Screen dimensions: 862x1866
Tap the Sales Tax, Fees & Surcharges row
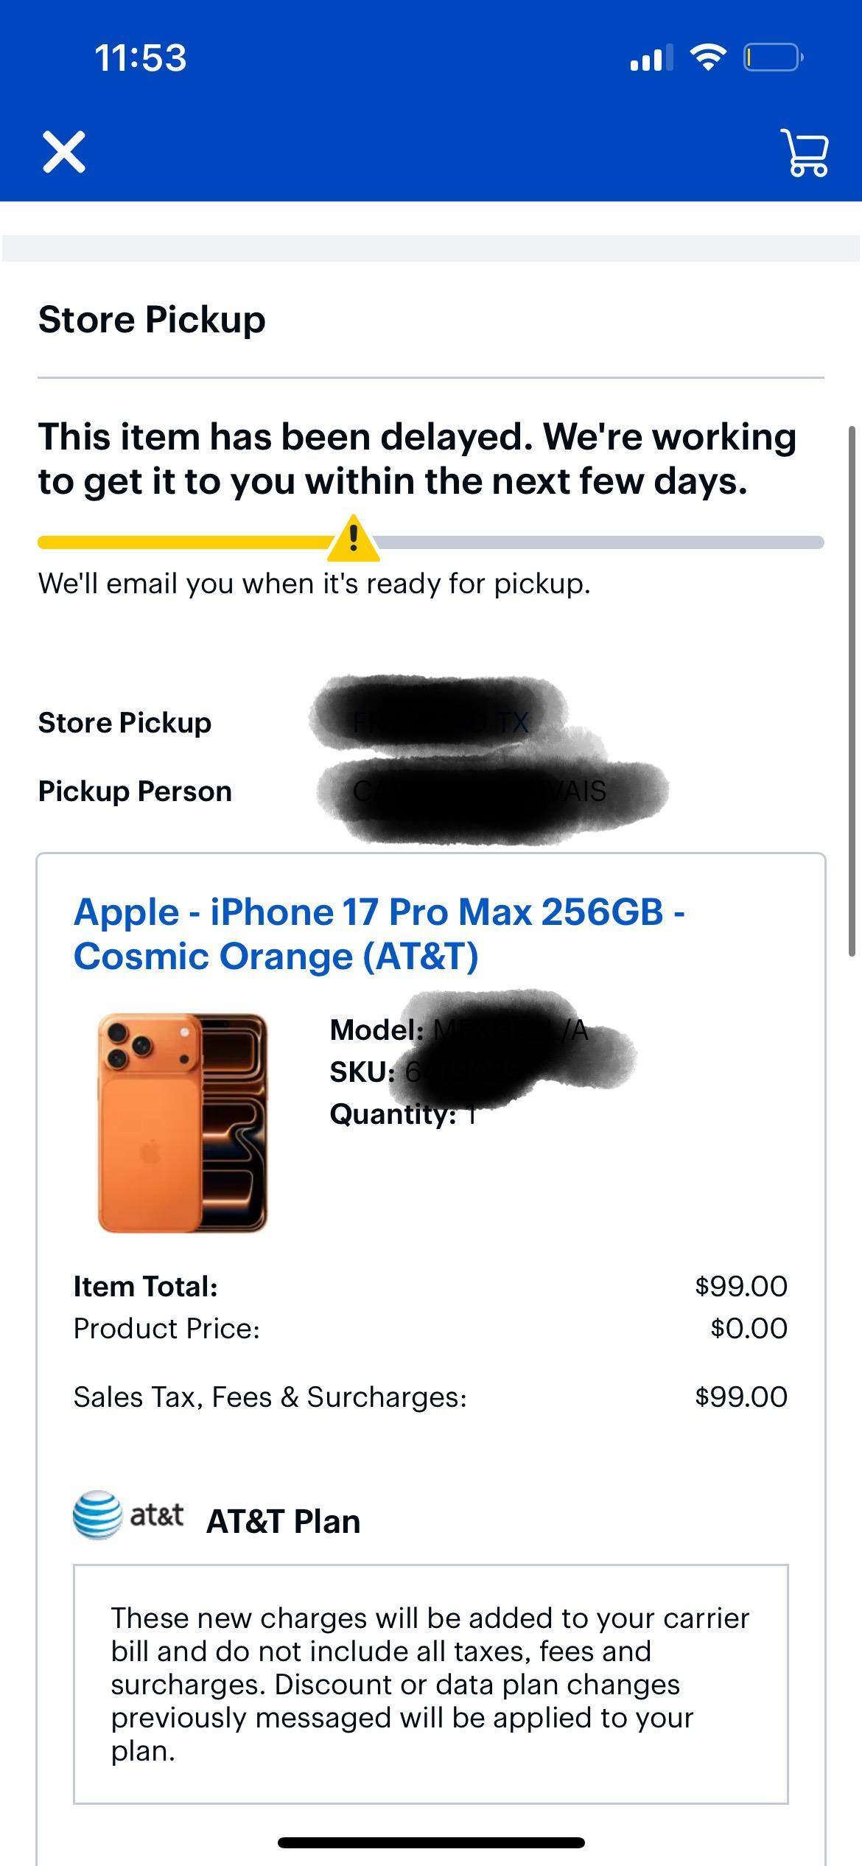(x=430, y=1397)
